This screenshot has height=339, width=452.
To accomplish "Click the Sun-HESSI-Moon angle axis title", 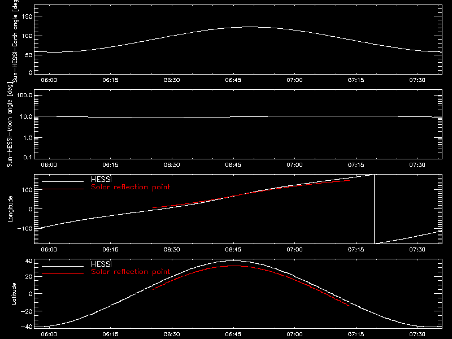I will point(10,124).
